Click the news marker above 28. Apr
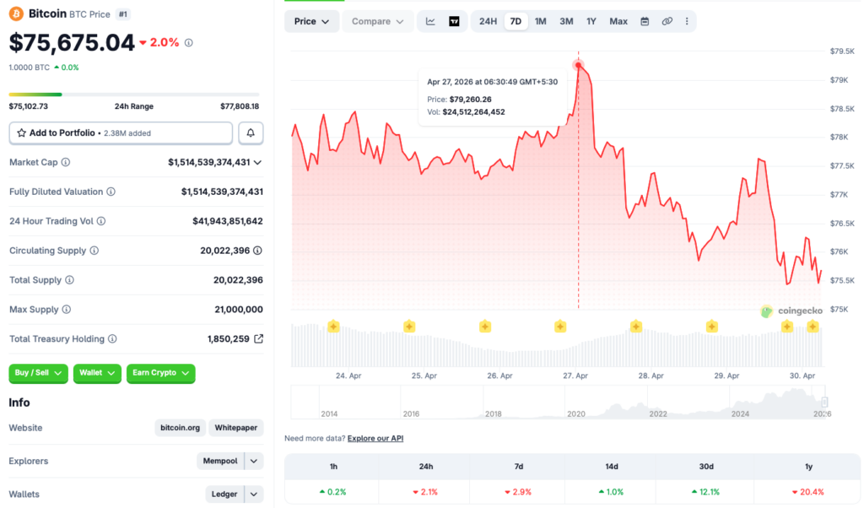864x508 pixels. click(x=636, y=327)
